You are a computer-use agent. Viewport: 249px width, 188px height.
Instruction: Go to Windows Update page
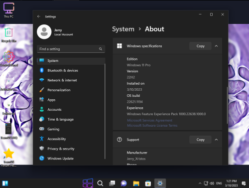pyautogui.click(x=71, y=159)
